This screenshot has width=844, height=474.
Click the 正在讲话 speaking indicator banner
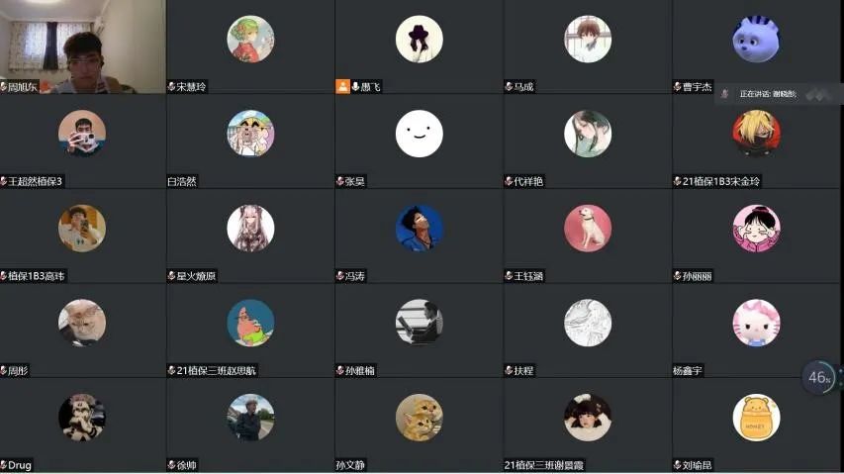(779, 94)
